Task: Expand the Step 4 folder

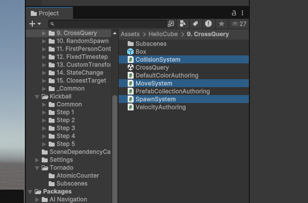Action: point(44,136)
